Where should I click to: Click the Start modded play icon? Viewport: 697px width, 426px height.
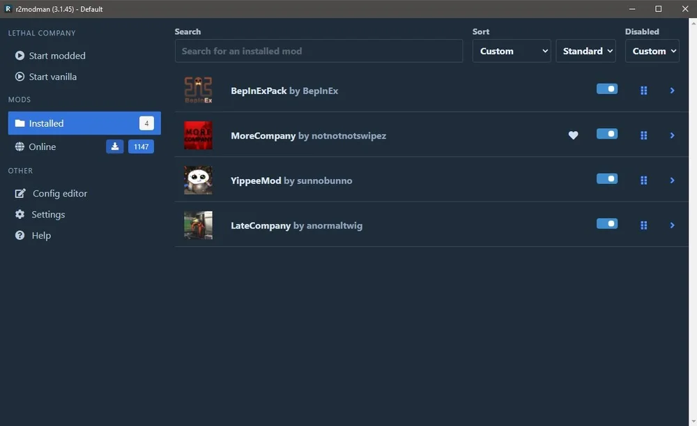click(20, 56)
